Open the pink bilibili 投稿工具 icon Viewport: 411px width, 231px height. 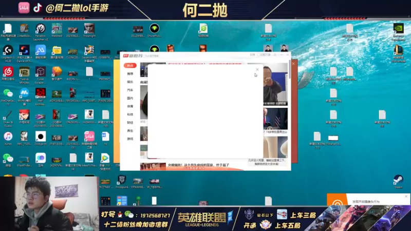[x=89, y=137]
